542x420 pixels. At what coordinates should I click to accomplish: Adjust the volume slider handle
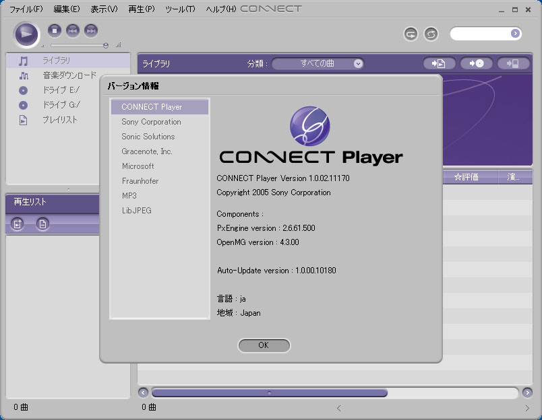106,45
